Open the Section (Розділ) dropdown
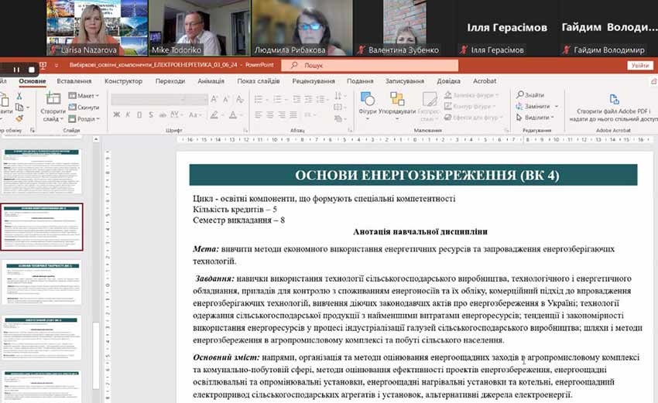Viewport: 658px width, 403px height. (87, 118)
